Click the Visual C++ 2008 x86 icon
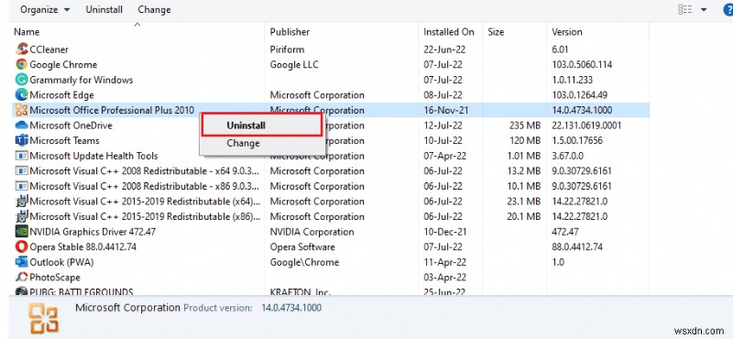The width and height of the screenshot is (733, 339). coord(21,186)
